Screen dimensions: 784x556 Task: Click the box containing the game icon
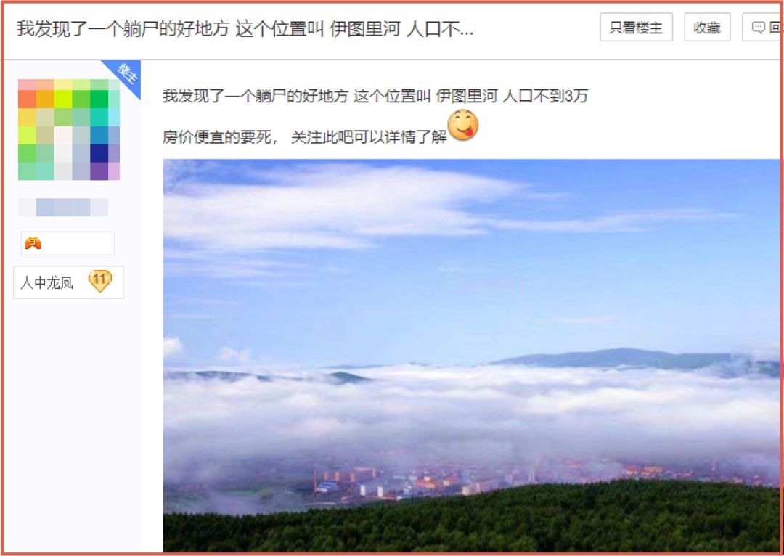pos(68,243)
